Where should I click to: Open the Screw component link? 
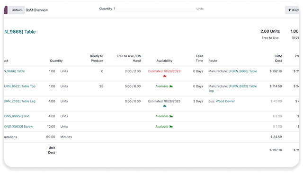click(18, 127)
